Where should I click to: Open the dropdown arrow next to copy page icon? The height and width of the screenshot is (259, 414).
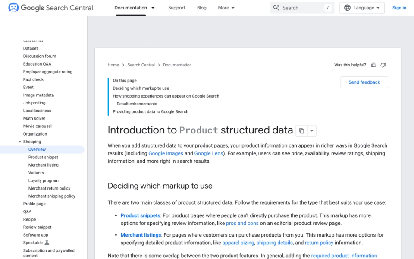click(x=312, y=131)
